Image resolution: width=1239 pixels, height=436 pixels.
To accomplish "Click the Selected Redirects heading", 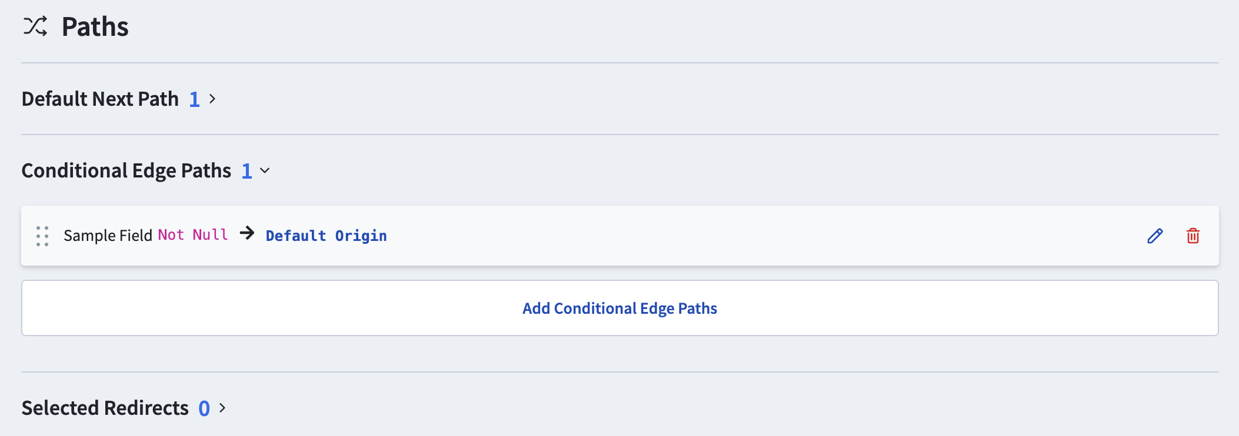I will [105, 408].
